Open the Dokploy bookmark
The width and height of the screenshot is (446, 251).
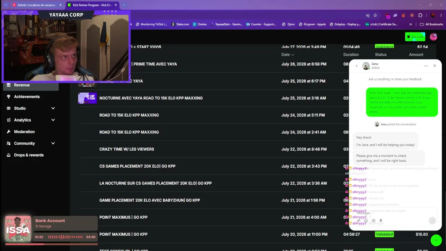[345, 24]
